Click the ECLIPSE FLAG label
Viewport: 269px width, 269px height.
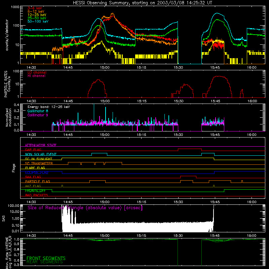coord(37,172)
